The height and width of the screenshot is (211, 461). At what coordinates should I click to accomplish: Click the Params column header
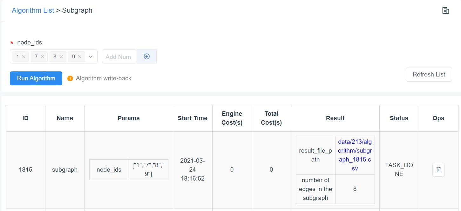tap(128, 118)
